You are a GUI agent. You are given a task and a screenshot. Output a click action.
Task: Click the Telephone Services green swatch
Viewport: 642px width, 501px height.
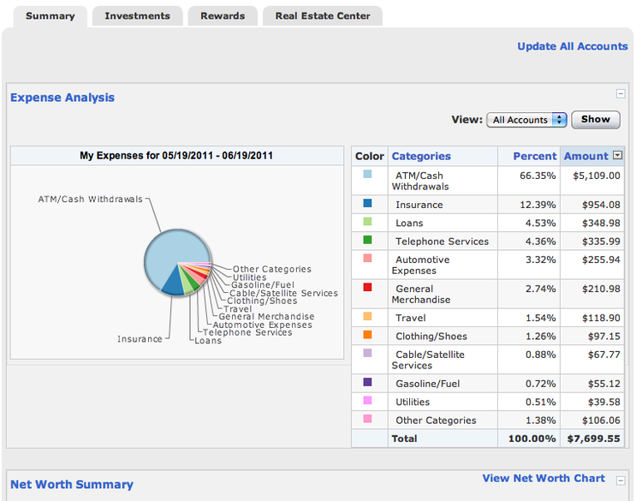pyautogui.click(x=367, y=241)
